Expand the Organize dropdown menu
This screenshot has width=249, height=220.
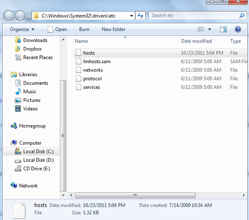22,29
